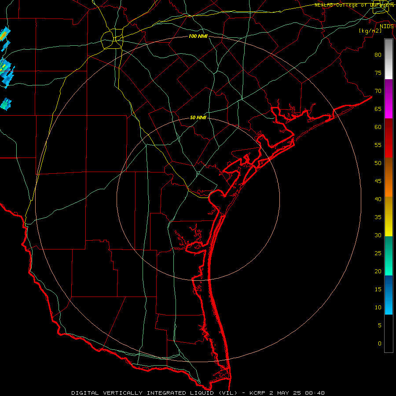The width and height of the screenshot is (396, 396).
Task: Click the 75 value on the color scale
Action: 378,73
